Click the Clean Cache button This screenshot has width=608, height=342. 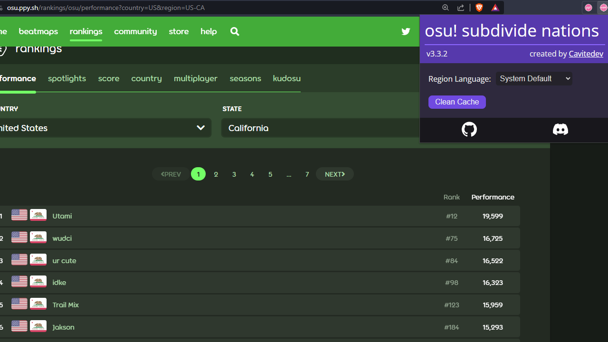tap(457, 102)
